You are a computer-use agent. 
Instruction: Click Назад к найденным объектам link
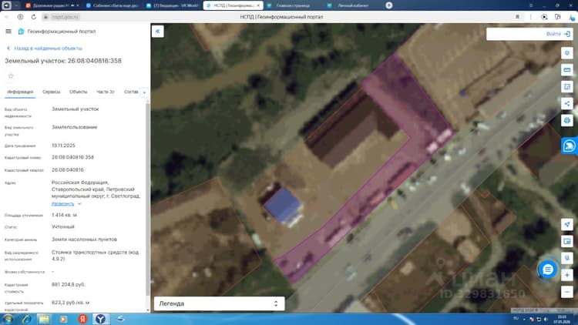tap(48, 49)
